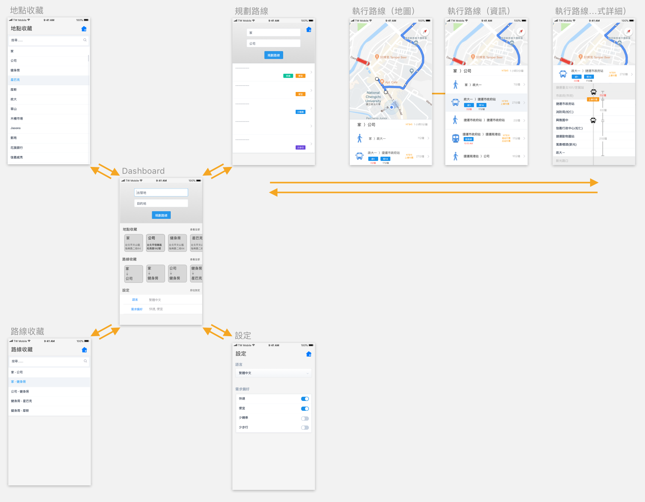
Task: Click search magnifier icon in 地點收藏 screen
Action: (x=85, y=40)
